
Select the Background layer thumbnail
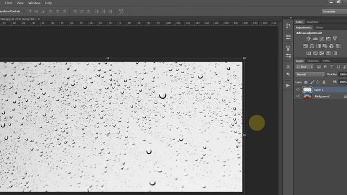[307, 96]
